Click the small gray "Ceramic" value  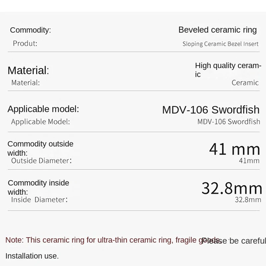pos(245,83)
